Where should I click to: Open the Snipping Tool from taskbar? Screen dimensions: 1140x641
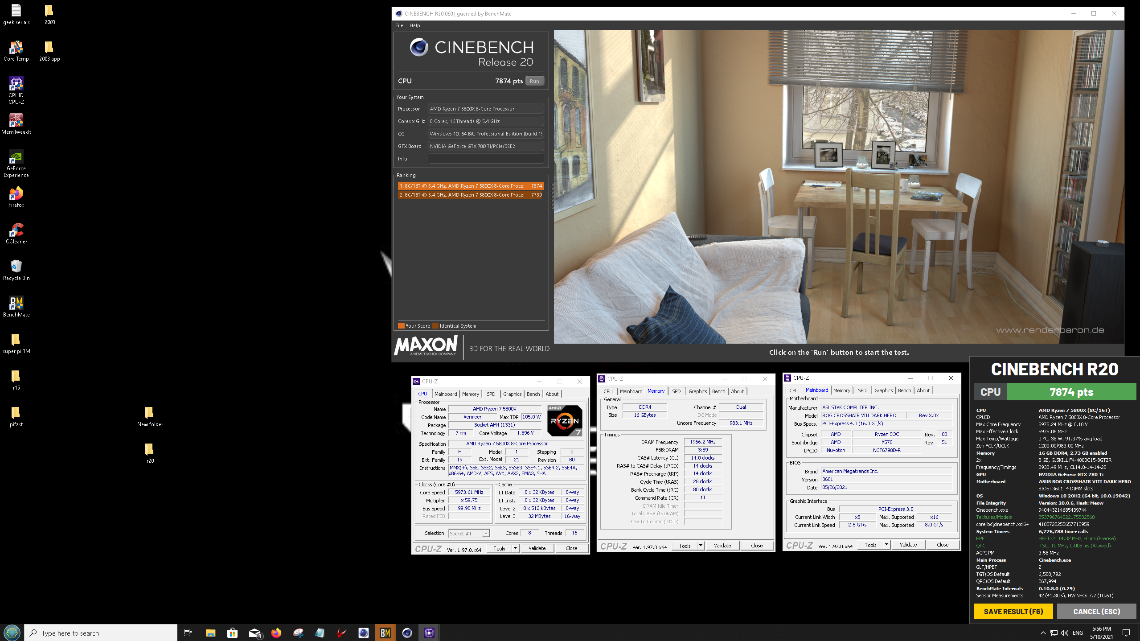(x=298, y=633)
